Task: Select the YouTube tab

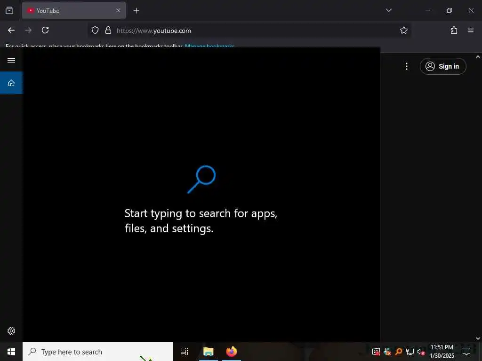Action: 74,10
